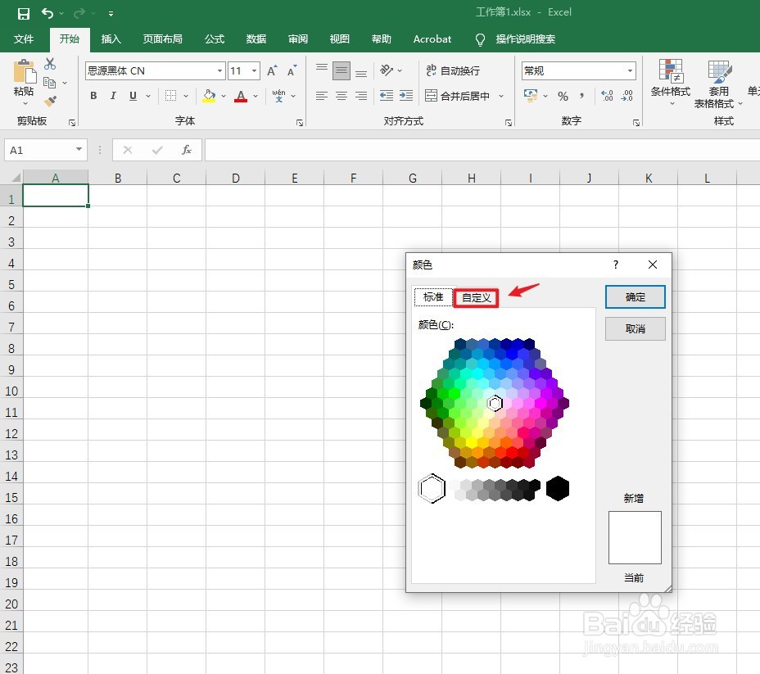Click the Paste clipboard icon
This screenshot has height=674, width=760.
pos(24,71)
